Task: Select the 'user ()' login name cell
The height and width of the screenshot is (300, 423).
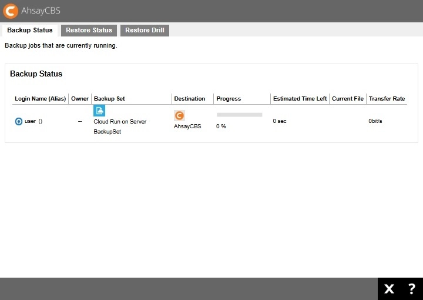Action: 33,121
